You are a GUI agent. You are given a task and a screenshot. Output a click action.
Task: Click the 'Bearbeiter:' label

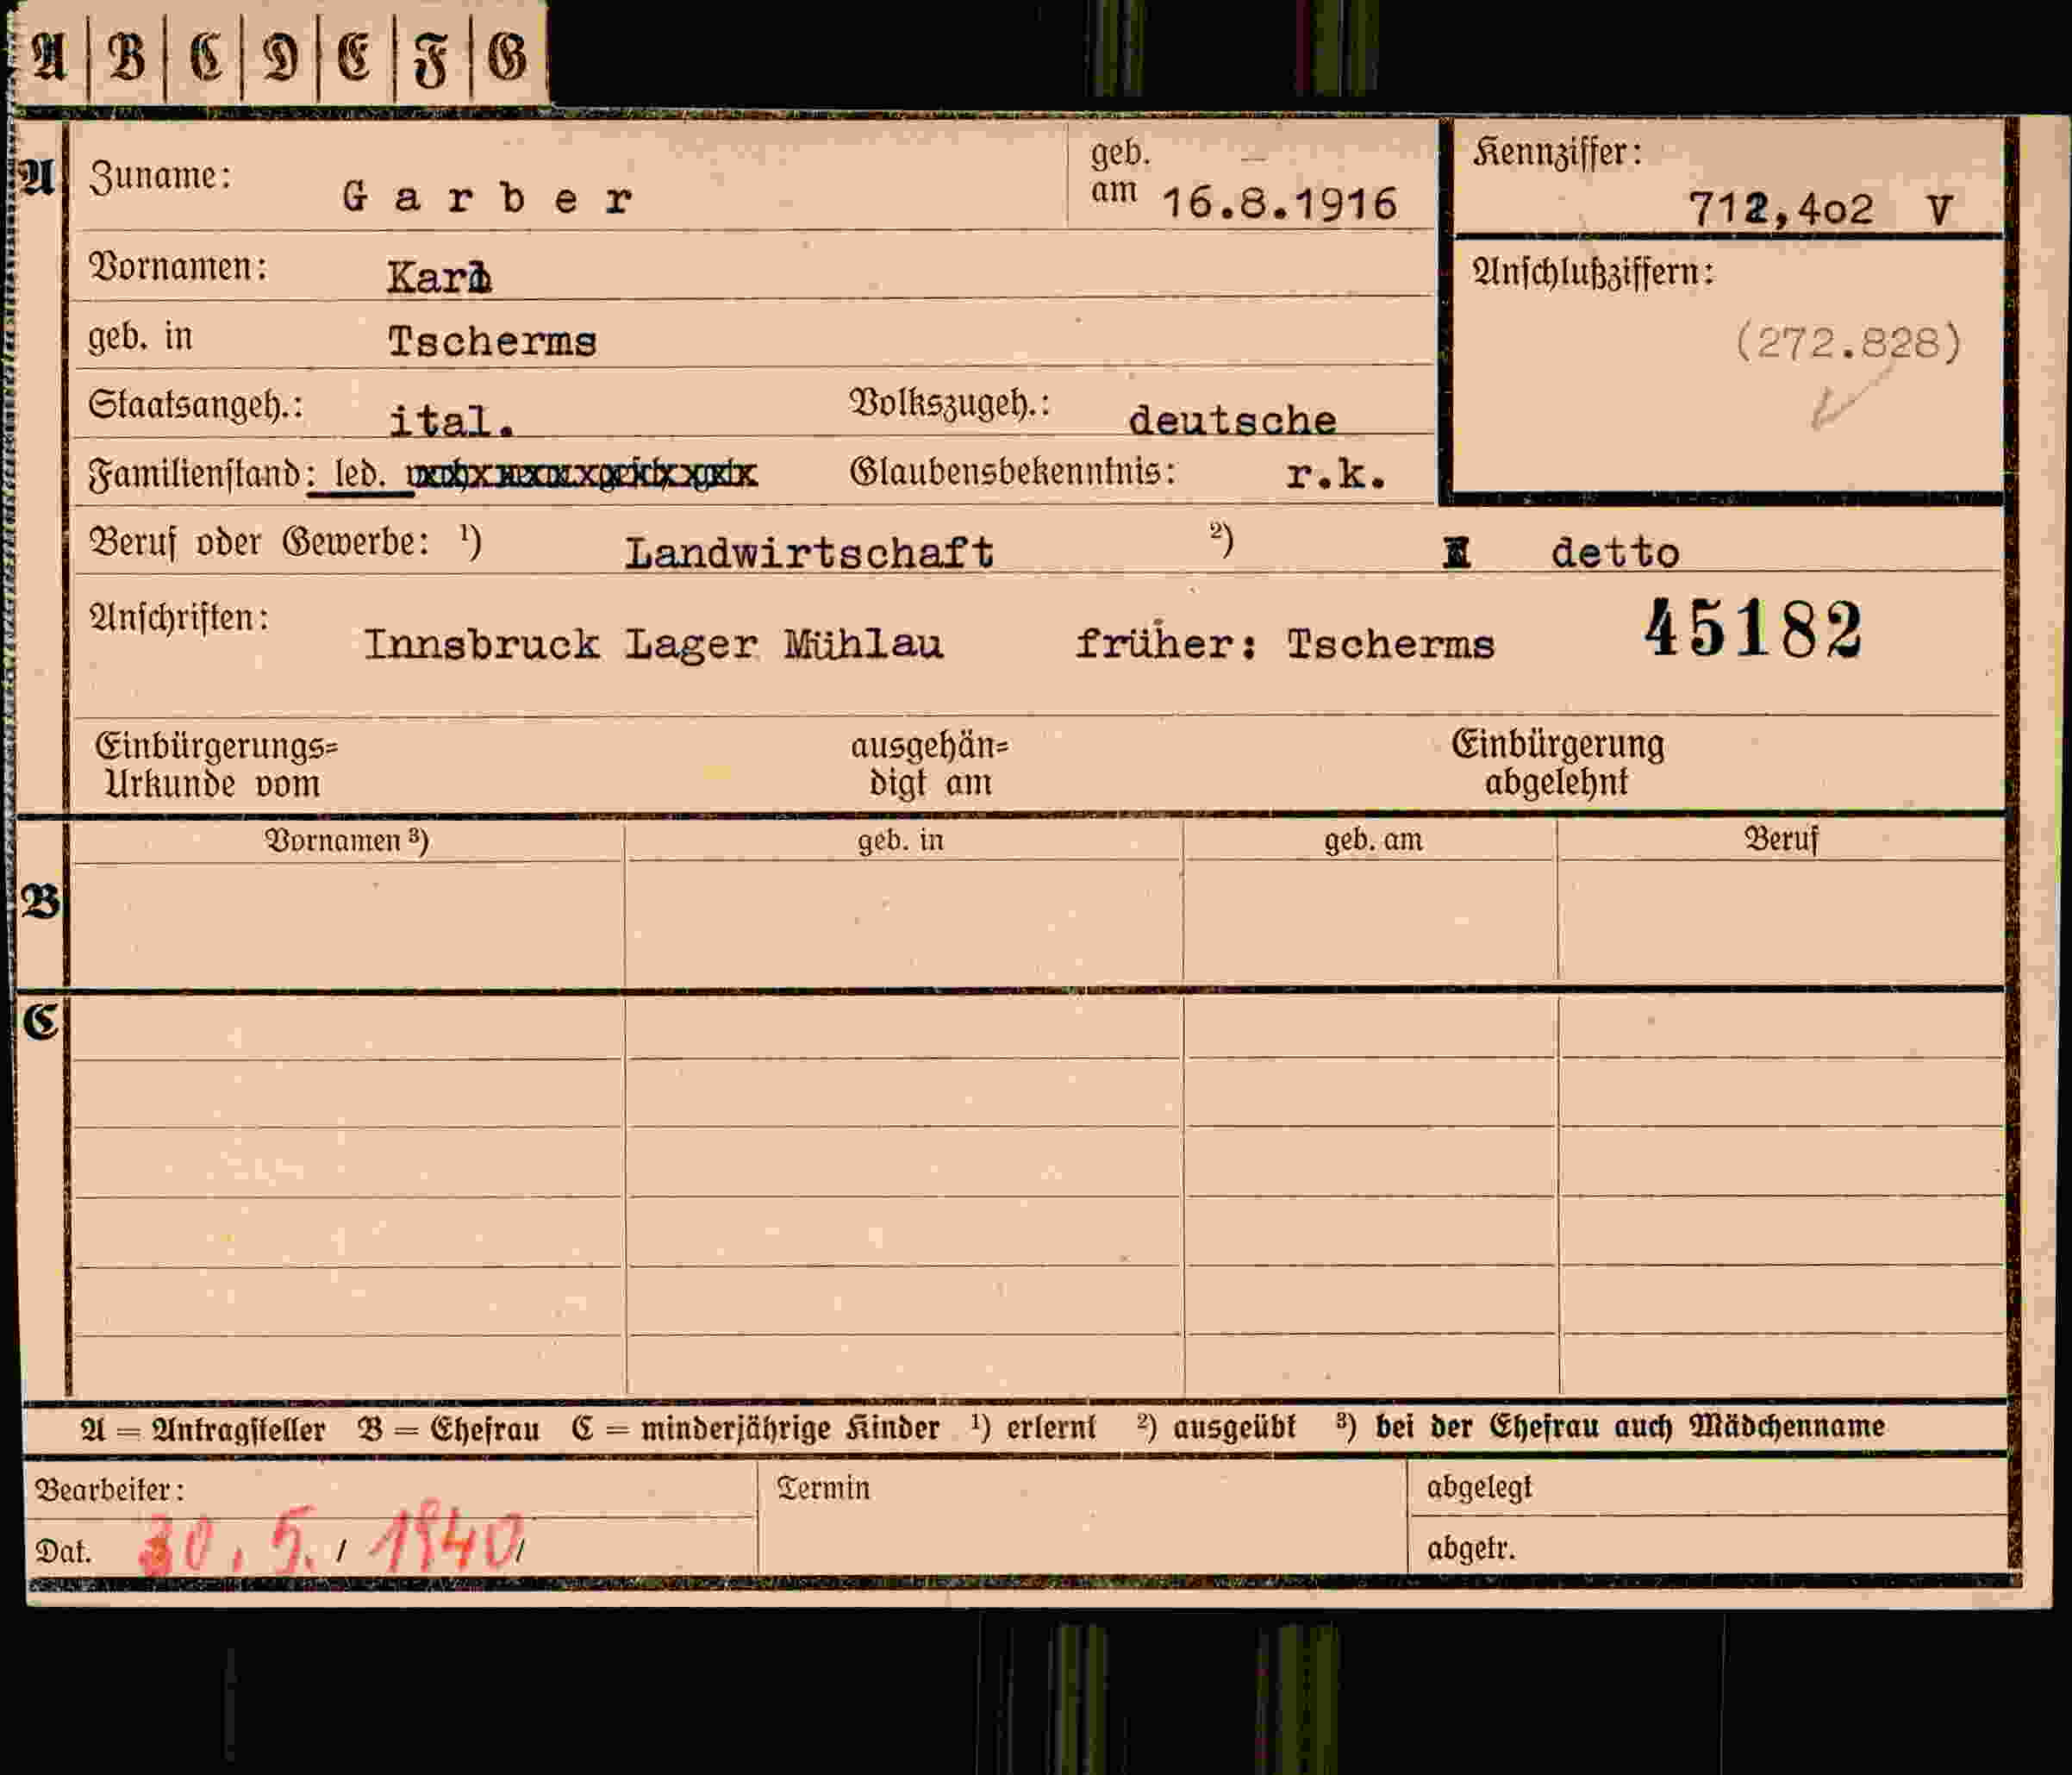pos(110,1491)
